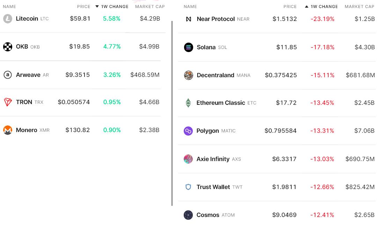Screen dimensions: 380x225
Task: Click the Trust Wallet shield icon
Action: 188,187
